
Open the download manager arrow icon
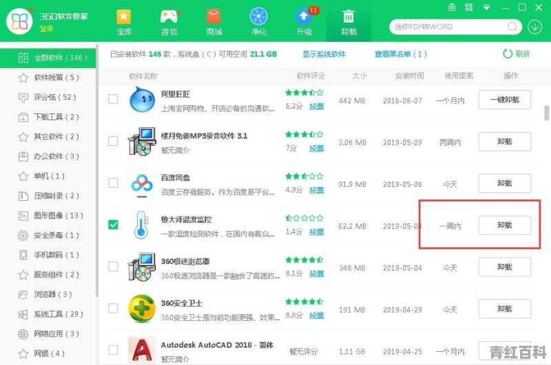point(534,27)
